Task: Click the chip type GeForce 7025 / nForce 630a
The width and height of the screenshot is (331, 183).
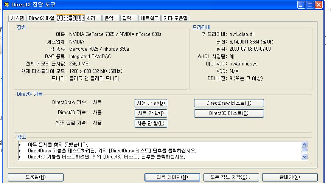Action: click(99, 49)
